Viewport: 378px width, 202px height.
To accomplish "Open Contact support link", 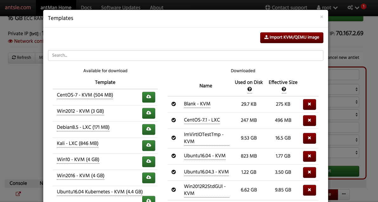I will click(286, 8).
